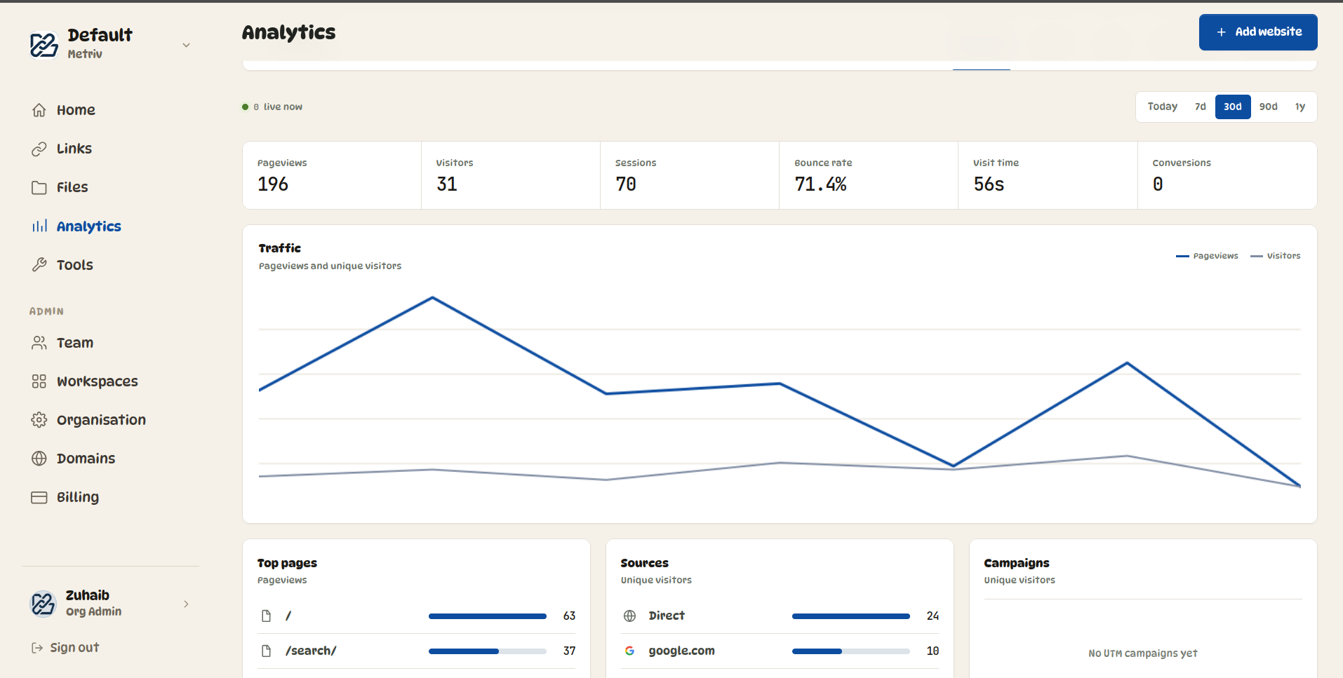Click the Bounce rate 71.4% card
The width and height of the screenshot is (1343, 678).
[x=869, y=175]
